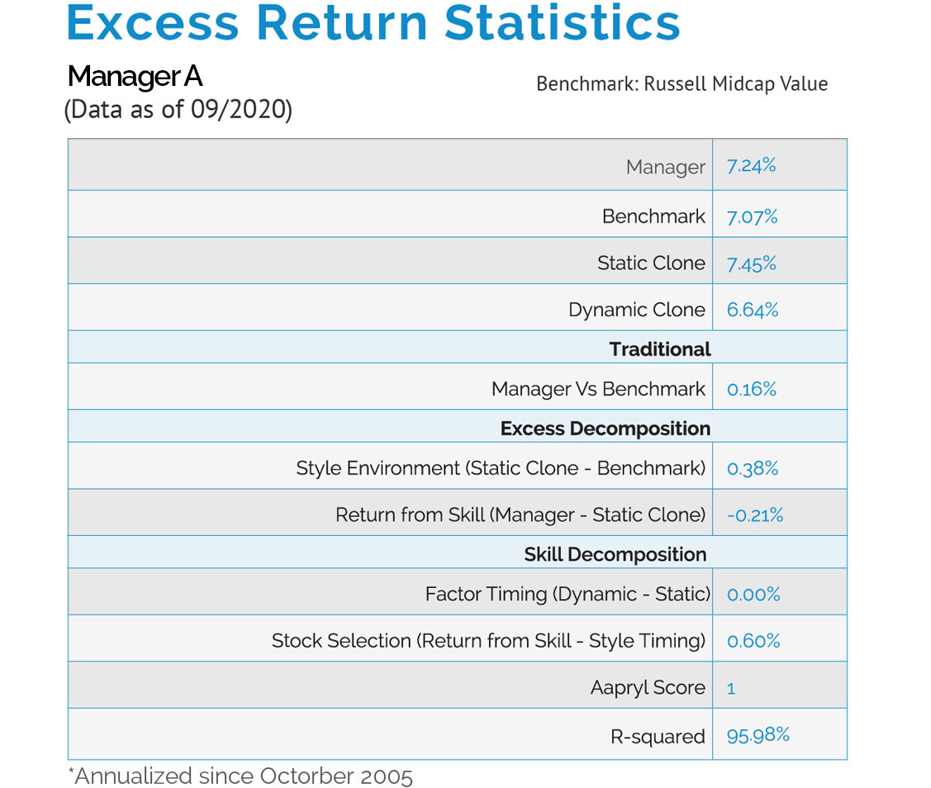Viewport: 931px width, 788px height.
Task: Select the Aapryl Score value of 1
Action: tap(731, 688)
